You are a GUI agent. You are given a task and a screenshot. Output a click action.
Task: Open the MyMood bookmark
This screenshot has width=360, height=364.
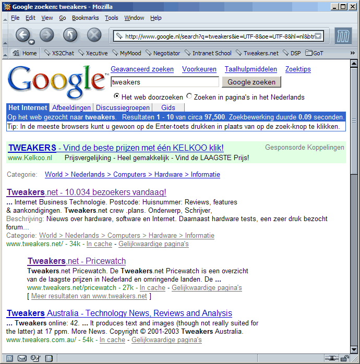(x=127, y=53)
